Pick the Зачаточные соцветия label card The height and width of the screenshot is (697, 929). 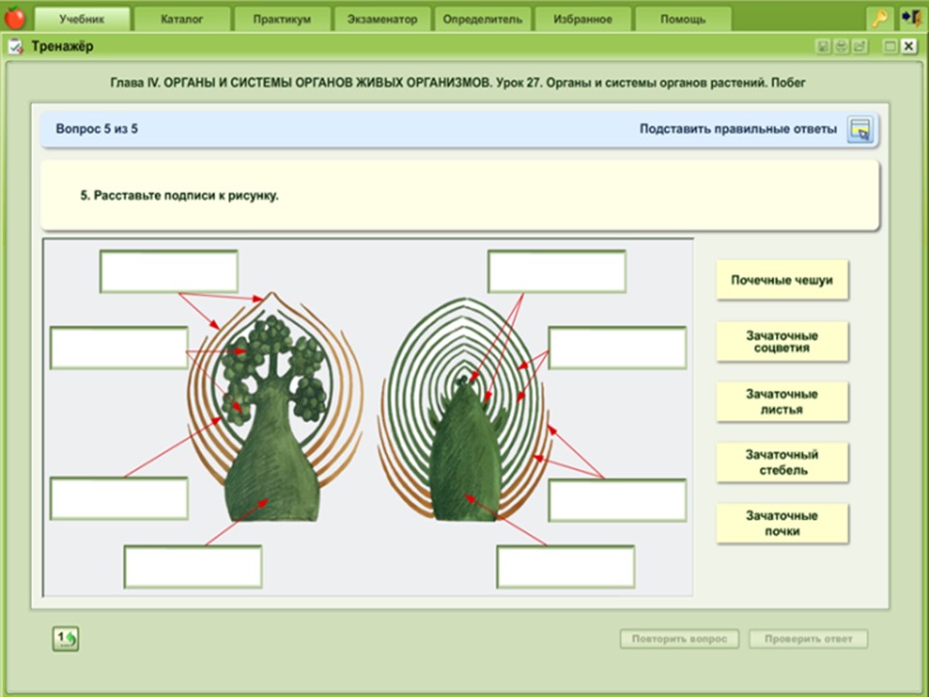[x=782, y=341]
